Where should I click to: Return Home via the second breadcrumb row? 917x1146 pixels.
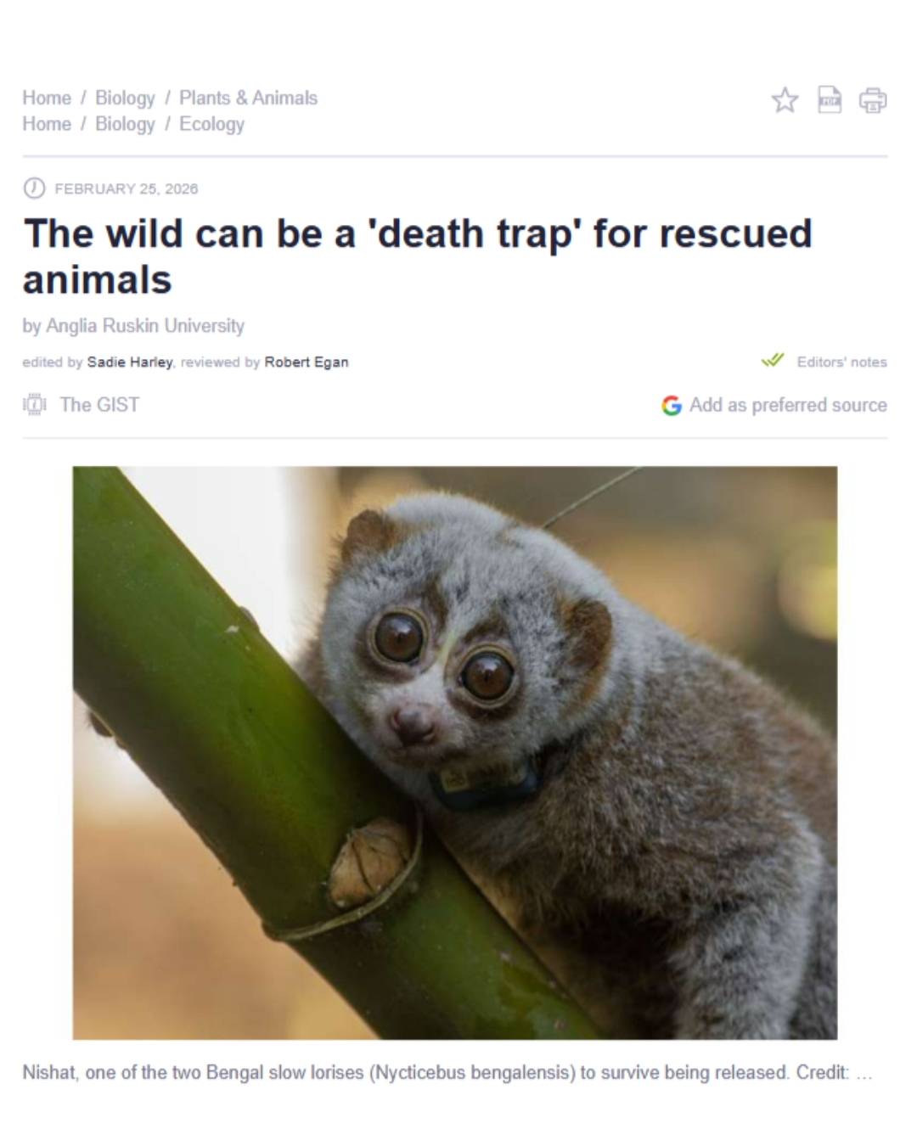pyautogui.click(x=47, y=124)
